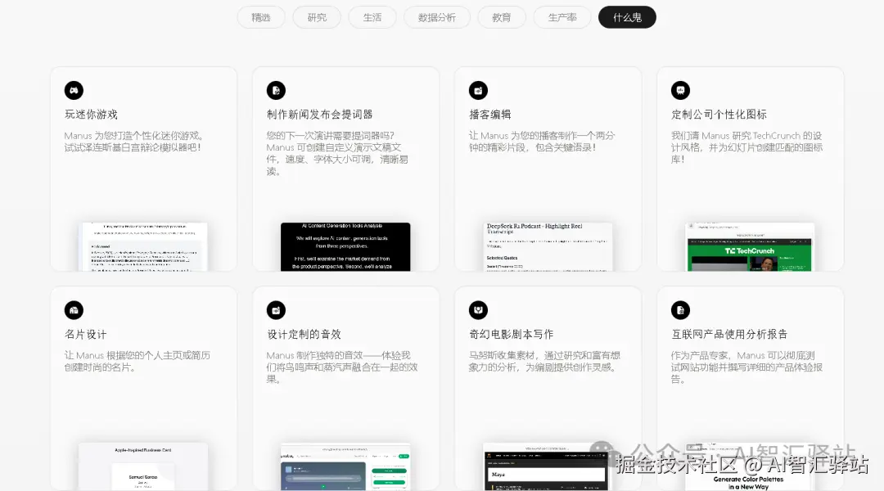This screenshot has width=884, height=491.
Task: Select the hand icon on 奇幻电影剧本写作 card
Action: (478, 309)
